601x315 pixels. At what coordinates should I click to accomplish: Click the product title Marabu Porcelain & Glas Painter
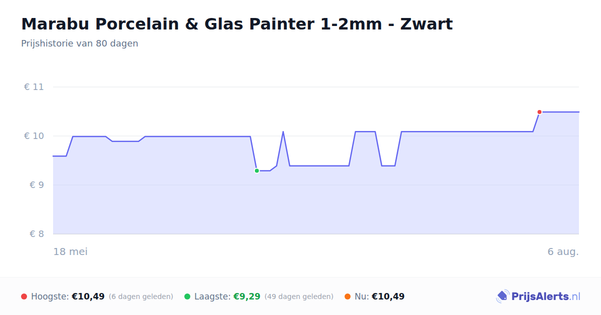(237, 24)
